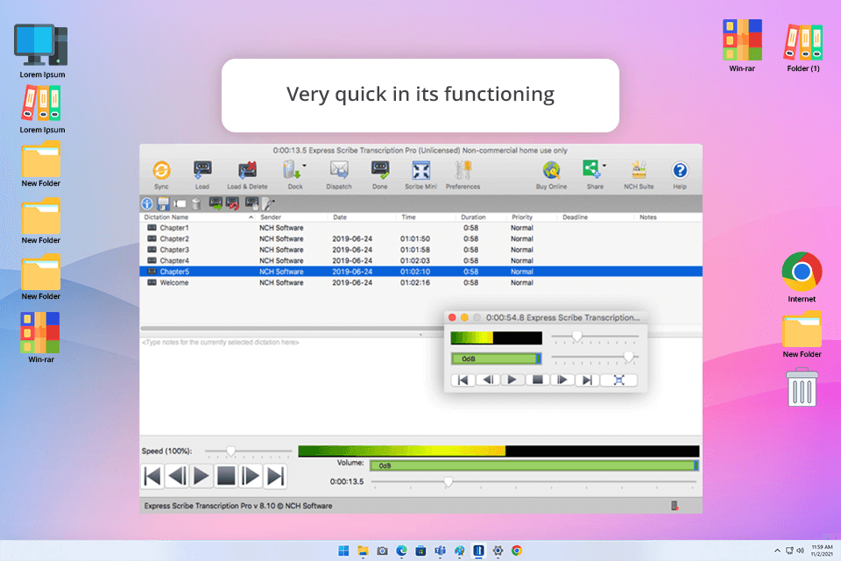Click the floppy disk save icon
The height and width of the screenshot is (561, 841).
point(163,203)
